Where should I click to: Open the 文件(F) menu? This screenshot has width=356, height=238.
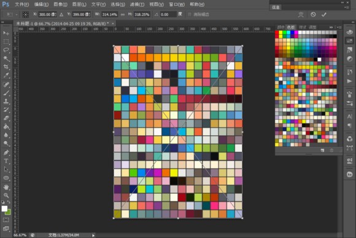(22, 4)
